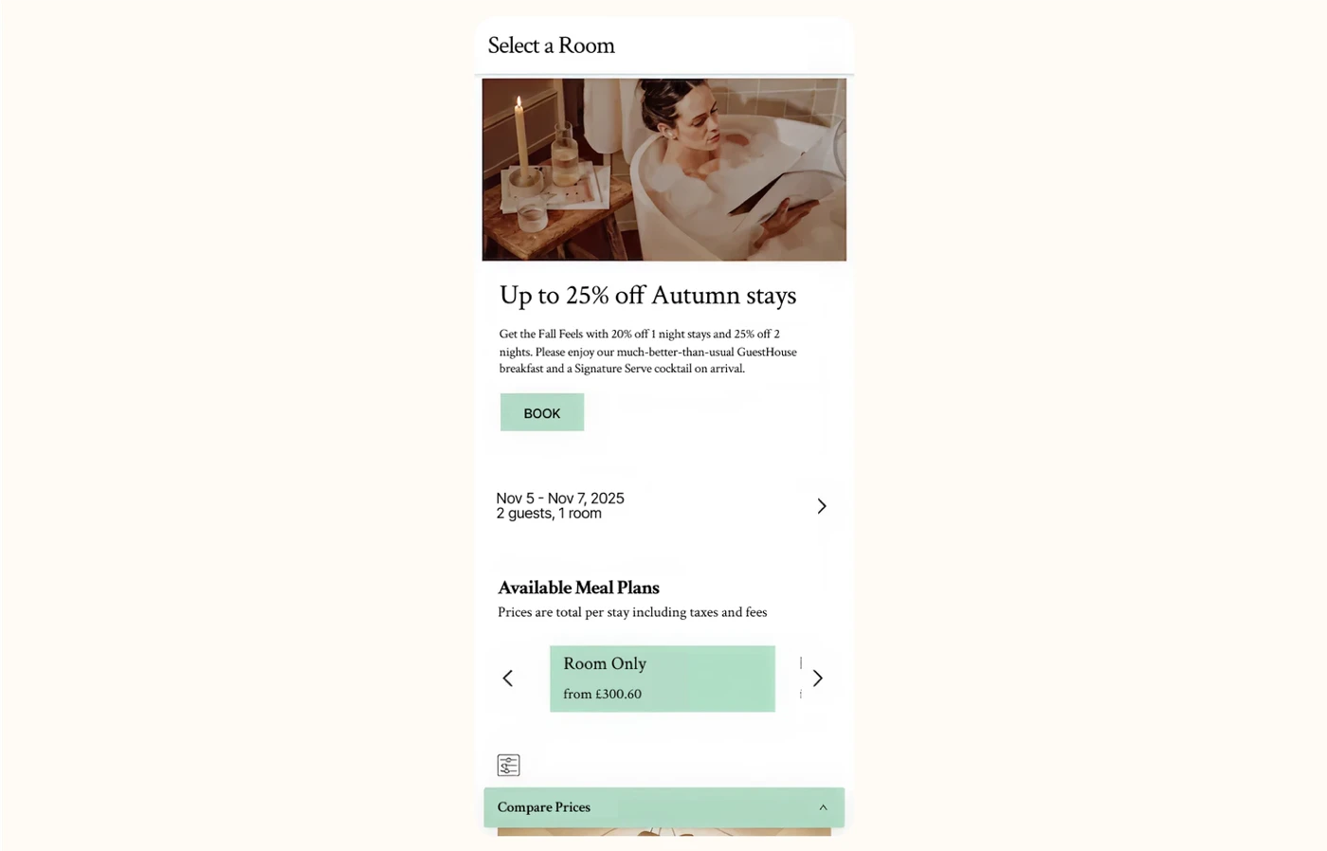The height and width of the screenshot is (851, 1327).
Task: Click the from £300.60 price label
Action: click(602, 694)
